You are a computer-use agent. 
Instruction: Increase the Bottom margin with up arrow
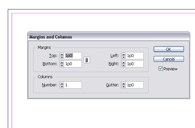point(62,62)
